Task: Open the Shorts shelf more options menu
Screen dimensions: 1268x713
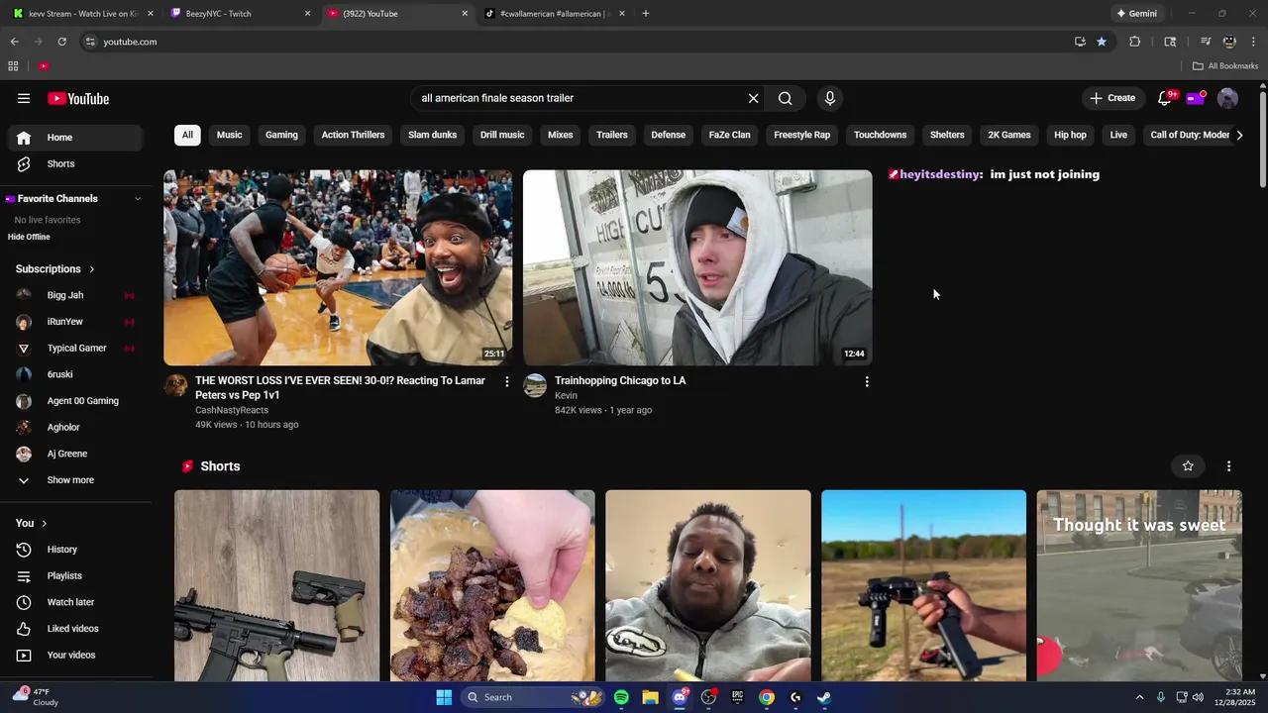Action: pyautogui.click(x=1228, y=466)
